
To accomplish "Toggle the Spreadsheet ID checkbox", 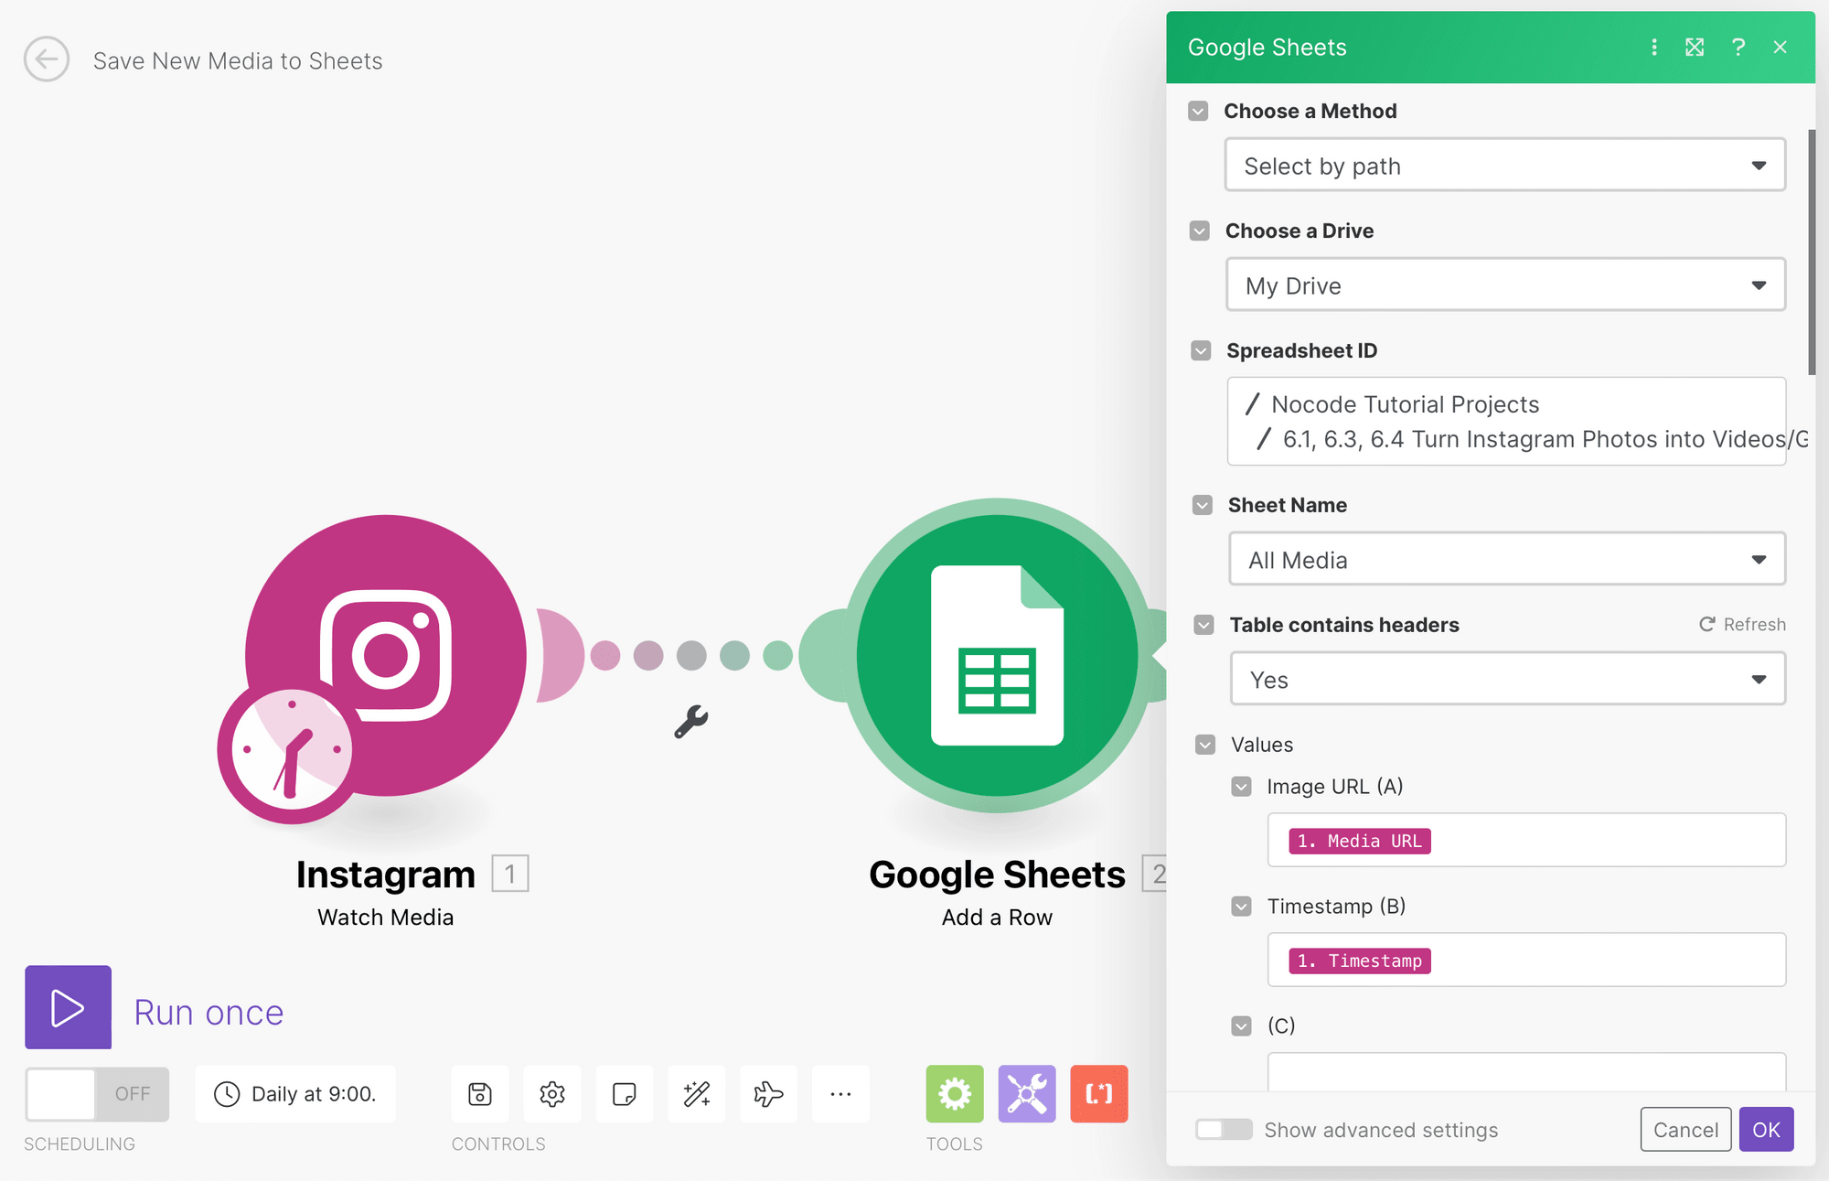I will pyautogui.click(x=1201, y=351).
